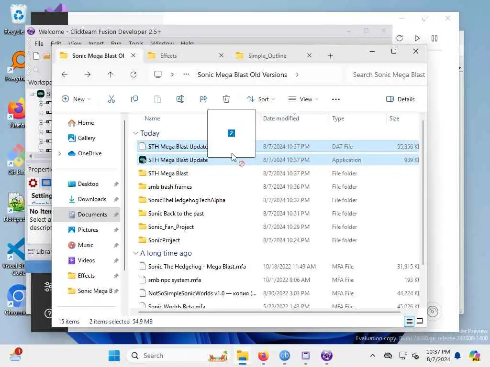Open the New dropdown menu

click(x=76, y=99)
